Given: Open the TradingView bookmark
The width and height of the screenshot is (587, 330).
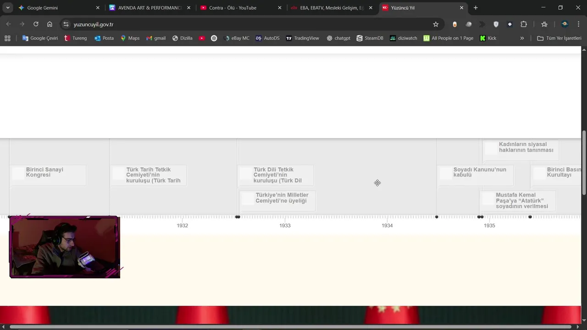Looking at the screenshot, I should (302, 38).
